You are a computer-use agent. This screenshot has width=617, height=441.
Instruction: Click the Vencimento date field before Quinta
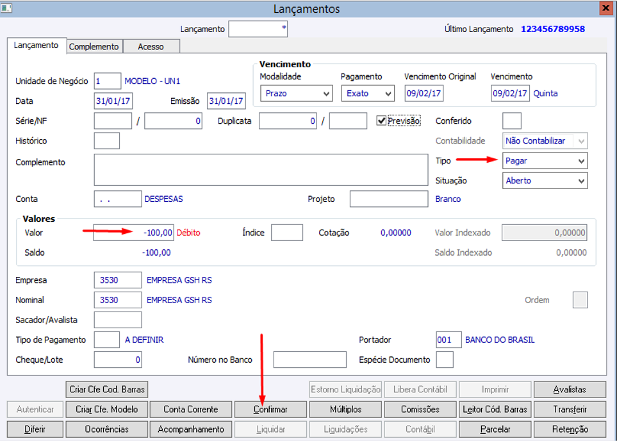[510, 94]
